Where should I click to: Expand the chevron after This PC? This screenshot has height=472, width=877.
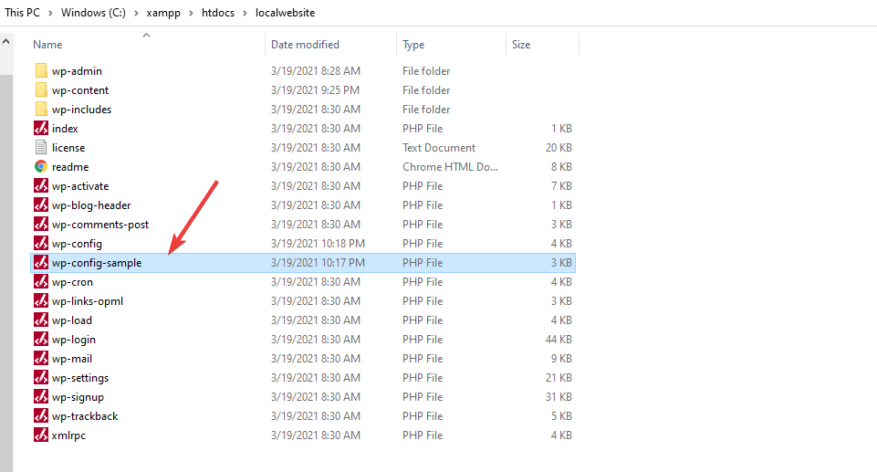coord(50,13)
